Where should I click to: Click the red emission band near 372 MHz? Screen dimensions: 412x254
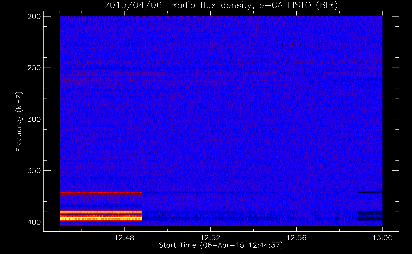pos(101,193)
